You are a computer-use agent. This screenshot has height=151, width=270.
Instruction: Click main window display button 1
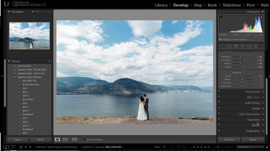(6, 147)
